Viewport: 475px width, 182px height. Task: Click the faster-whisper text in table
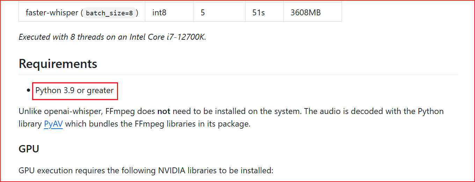point(52,13)
